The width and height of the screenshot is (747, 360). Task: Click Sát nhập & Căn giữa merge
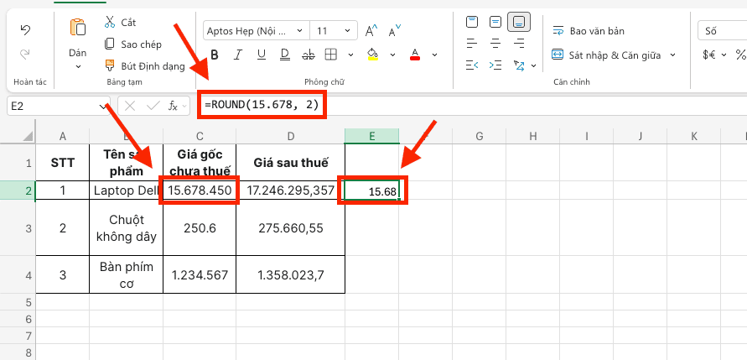[x=606, y=55]
